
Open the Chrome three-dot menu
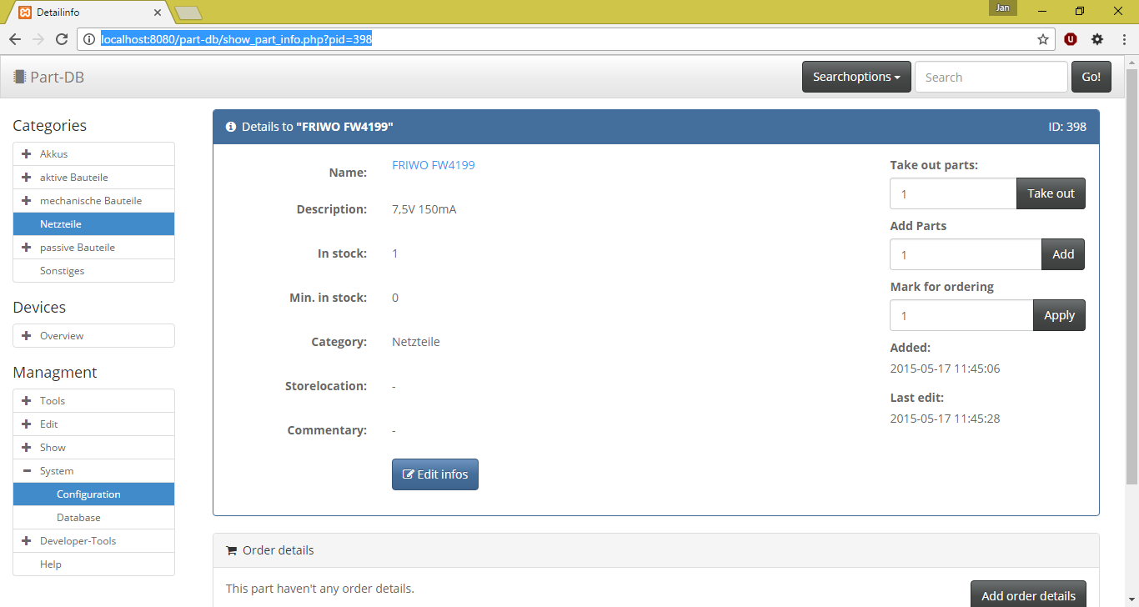click(x=1123, y=39)
